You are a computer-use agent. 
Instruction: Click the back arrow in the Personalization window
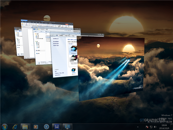click(52, 36)
